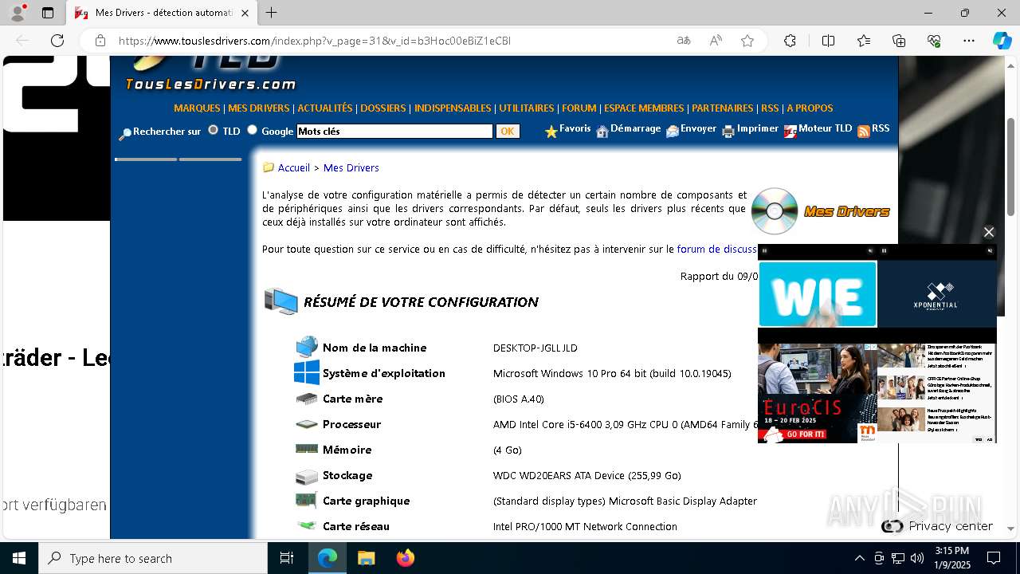This screenshot has width=1020, height=574.
Task: Open the ACTUALITÉS menu item
Action: click(325, 108)
